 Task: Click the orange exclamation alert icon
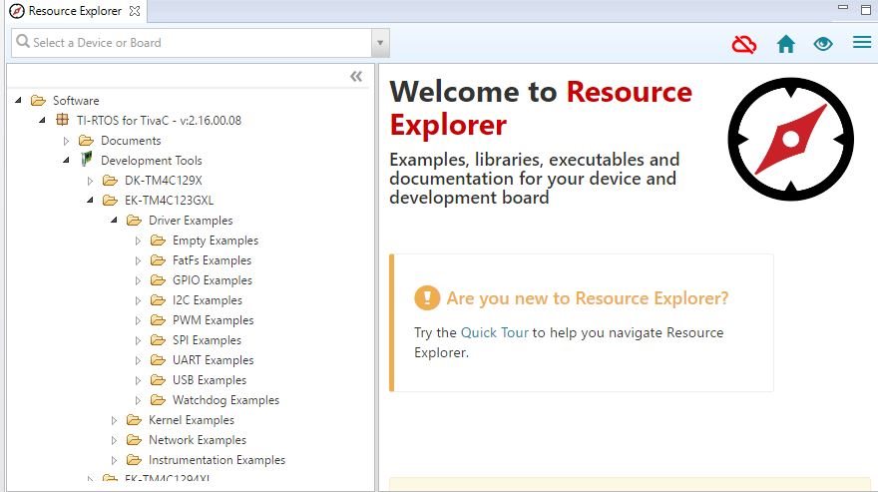(x=427, y=297)
